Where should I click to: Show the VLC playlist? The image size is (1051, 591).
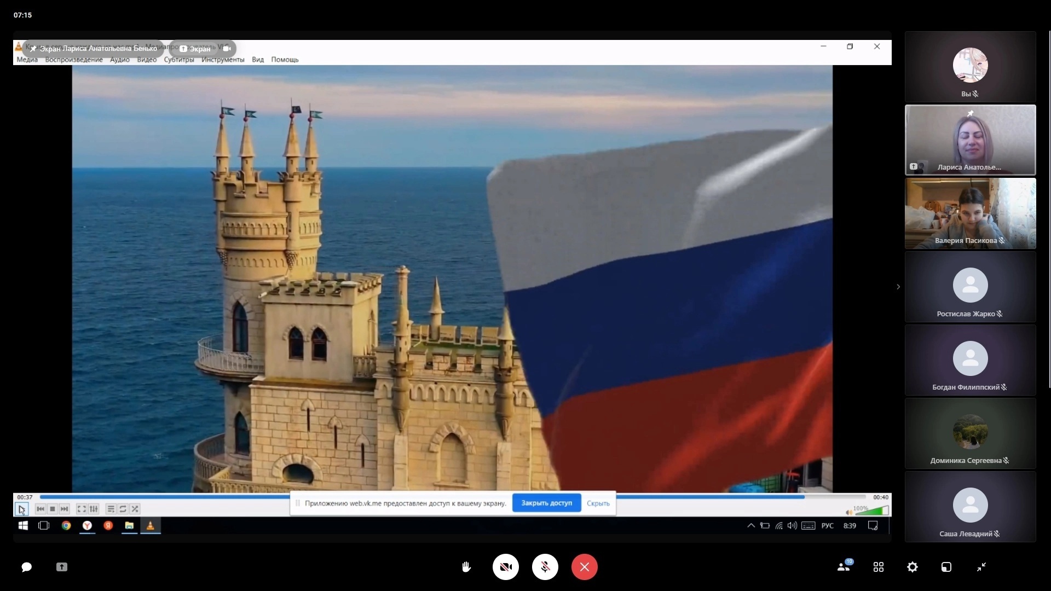click(111, 509)
